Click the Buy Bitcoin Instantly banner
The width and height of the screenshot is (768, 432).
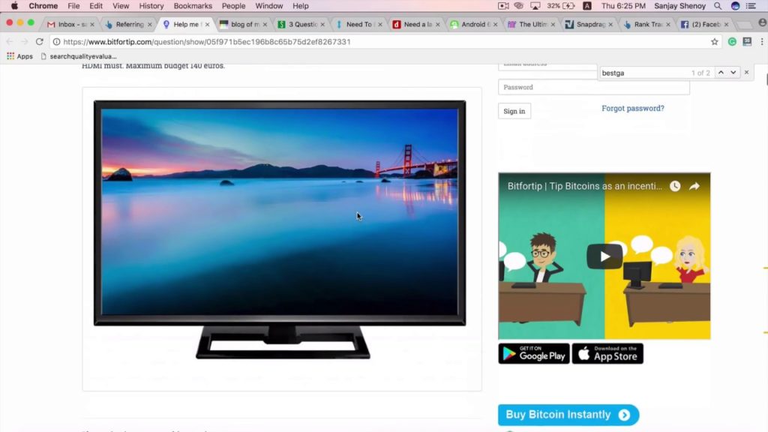pyautogui.click(x=568, y=415)
